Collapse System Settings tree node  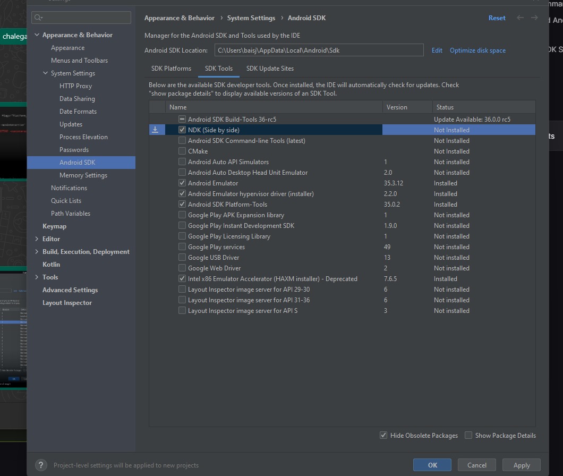point(45,73)
